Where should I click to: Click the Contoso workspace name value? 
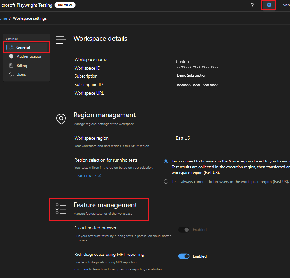click(x=183, y=62)
